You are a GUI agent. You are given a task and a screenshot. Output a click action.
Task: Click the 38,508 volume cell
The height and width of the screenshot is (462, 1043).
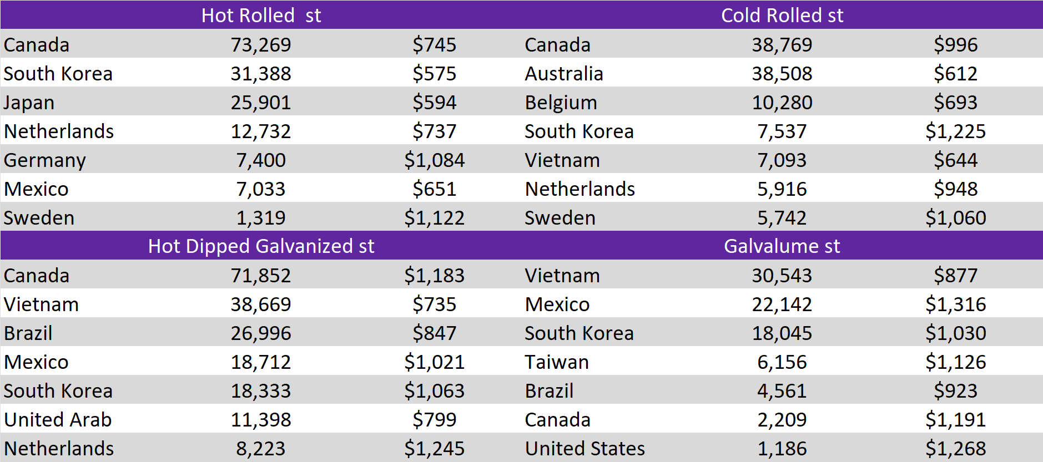tap(782, 74)
